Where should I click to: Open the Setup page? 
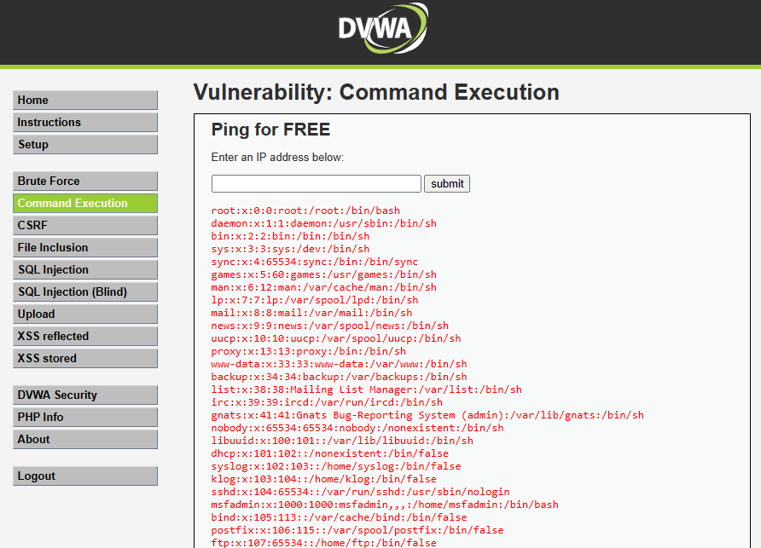(85, 145)
